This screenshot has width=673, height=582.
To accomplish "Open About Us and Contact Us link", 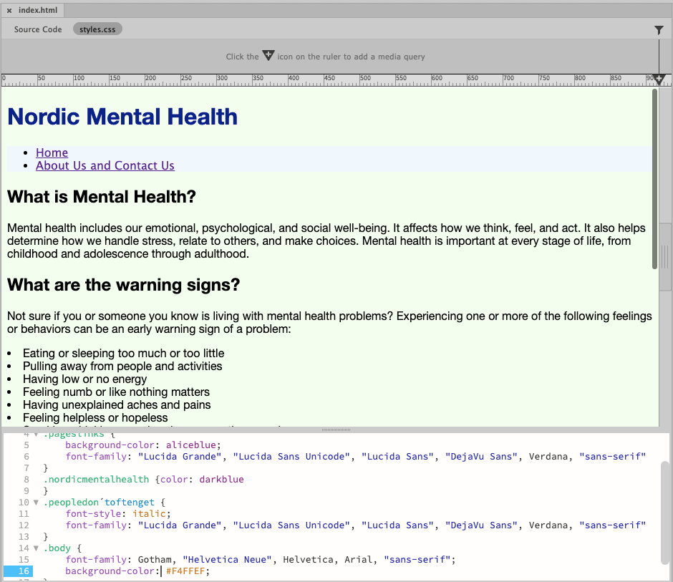I will [105, 165].
